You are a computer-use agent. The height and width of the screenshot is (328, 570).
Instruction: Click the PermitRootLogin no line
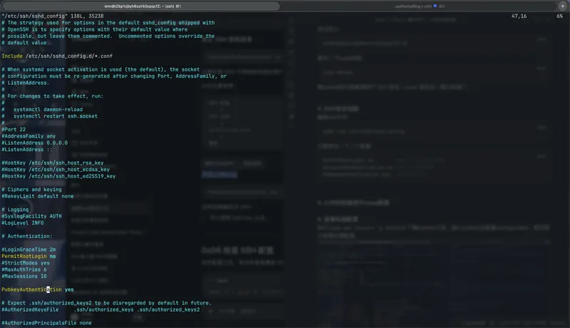[x=28, y=257]
